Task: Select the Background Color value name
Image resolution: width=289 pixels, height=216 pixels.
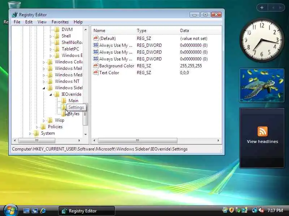Action: [x=116, y=66]
